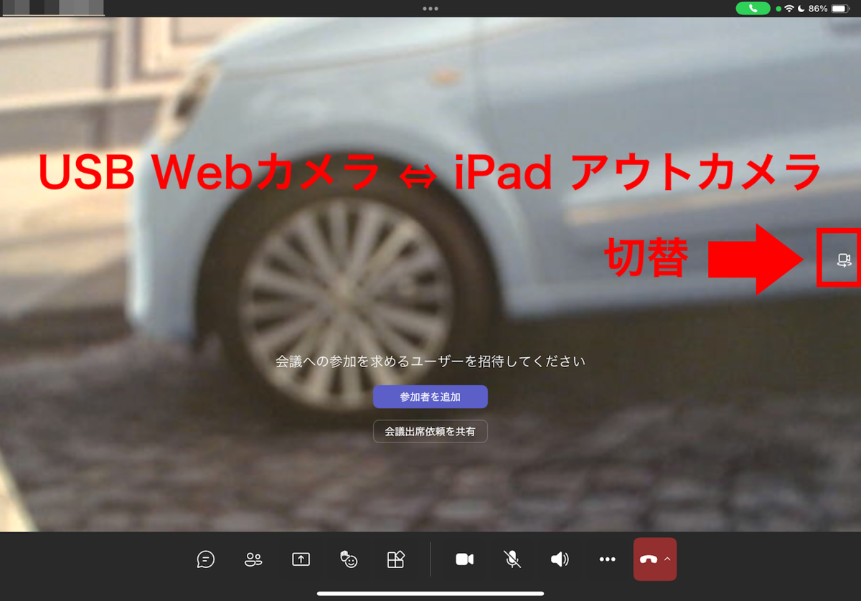861x601 pixels.
Task: Open the reactions raise-hand menu
Action: [349, 559]
